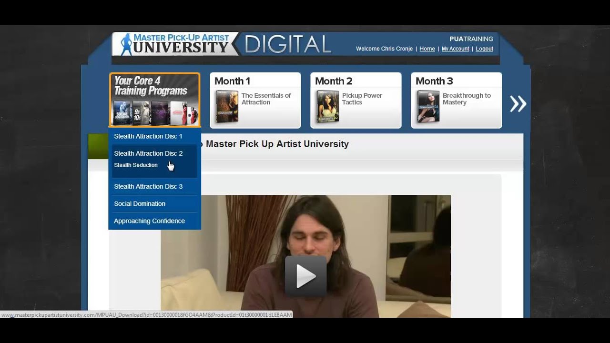This screenshot has height=343, width=610.
Task: Click 'Breakthrough to Mastery' text
Action: 467,99
